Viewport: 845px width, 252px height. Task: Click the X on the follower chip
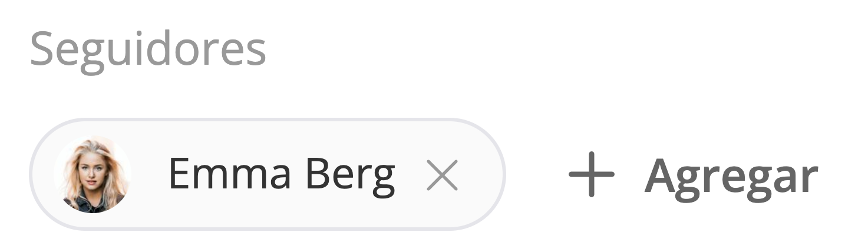point(442,175)
